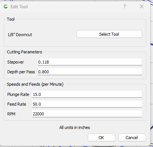Click the Carbide Create logo icon
Screen dimensions: 153x147
(x=6, y=6)
